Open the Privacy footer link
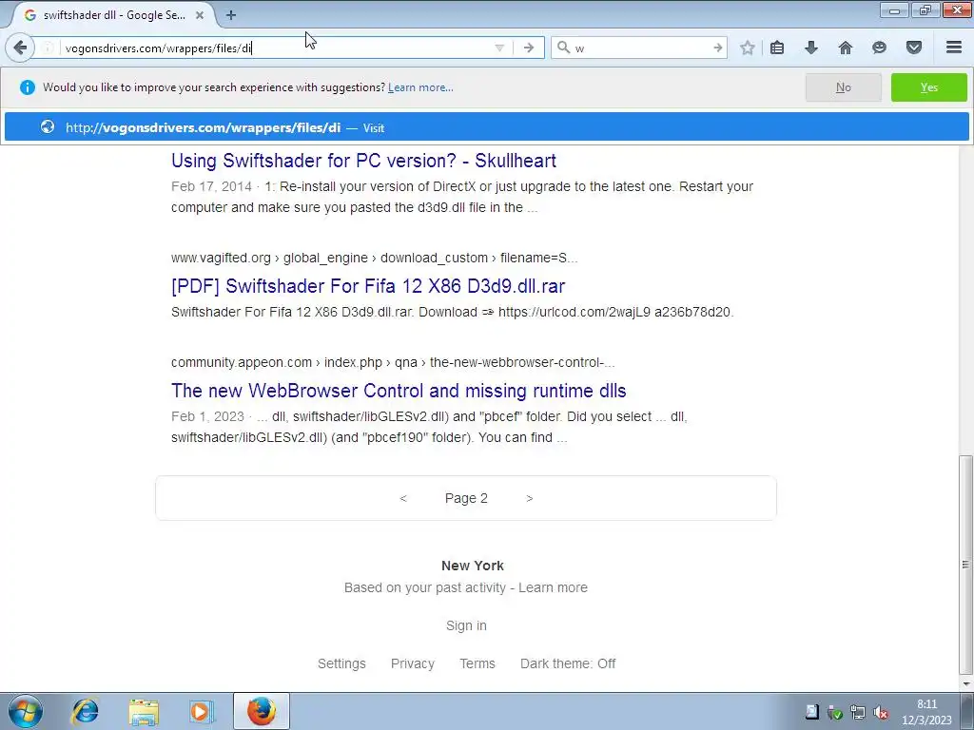974x730 pixels. point(413,663)
